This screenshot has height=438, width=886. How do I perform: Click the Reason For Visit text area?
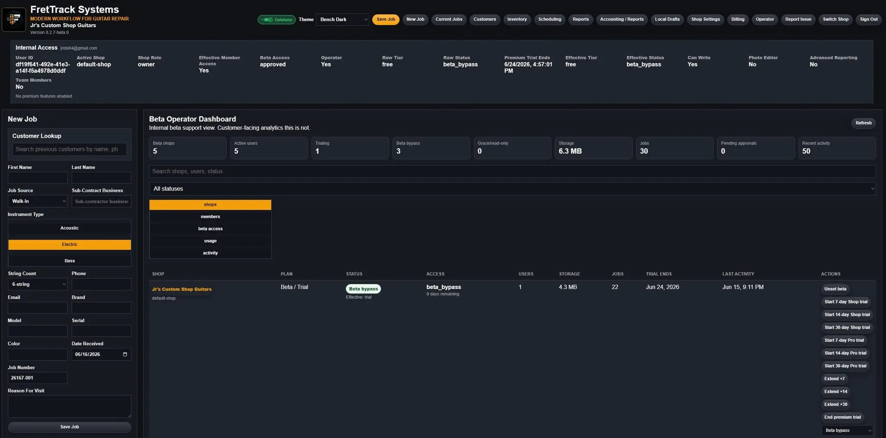(x=70, y=406)
